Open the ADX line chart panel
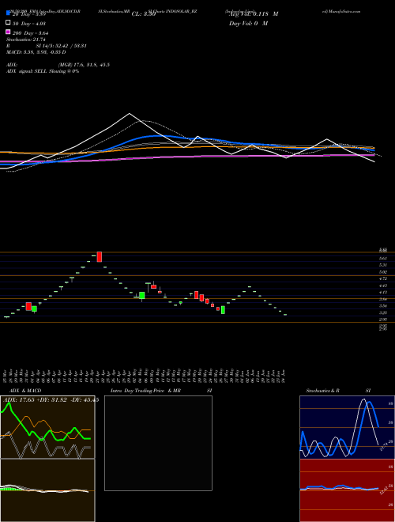The image size is (395, 522). click(47, 427)
